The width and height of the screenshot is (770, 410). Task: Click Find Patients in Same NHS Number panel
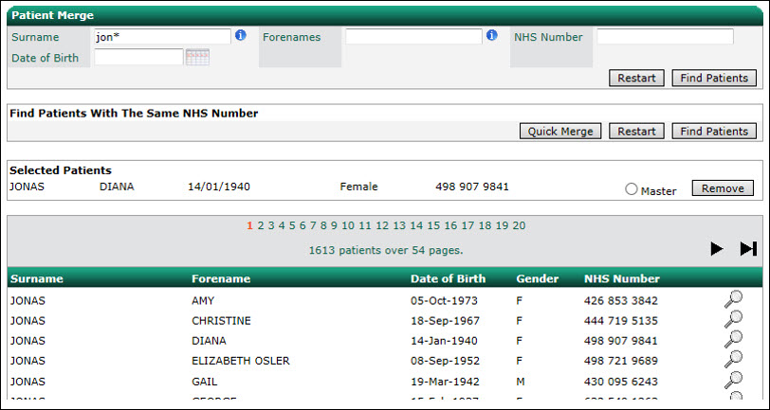point(714,132)
